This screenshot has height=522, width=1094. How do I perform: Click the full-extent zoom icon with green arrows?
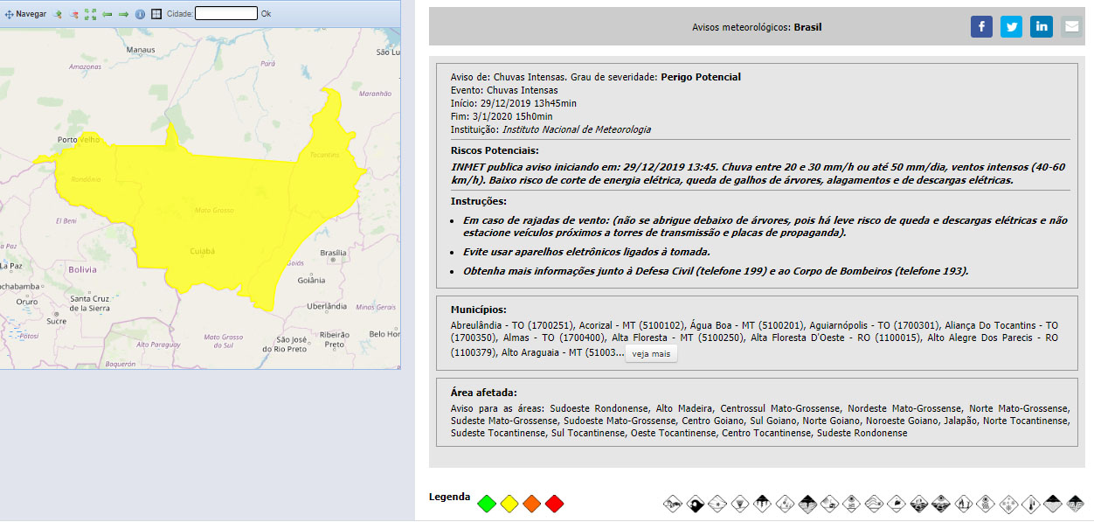coord(90,14)
